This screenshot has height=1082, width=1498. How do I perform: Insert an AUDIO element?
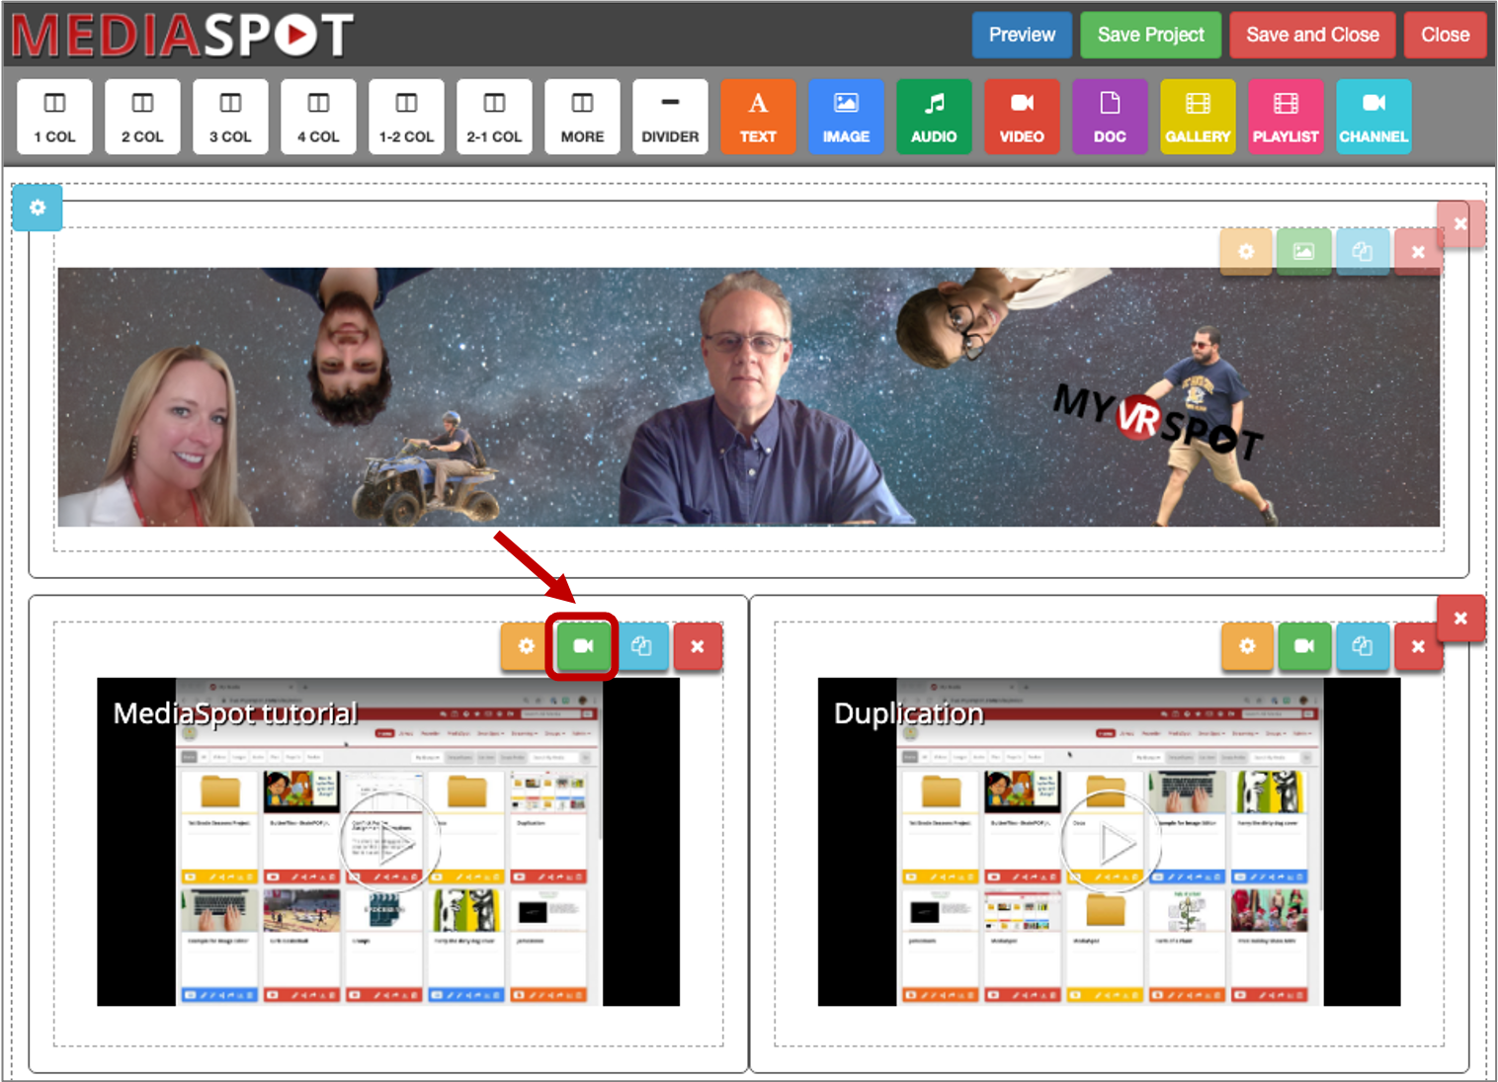click(934, 117)
